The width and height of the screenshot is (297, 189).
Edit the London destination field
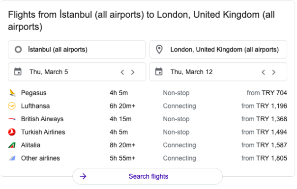tap(218, 50)
